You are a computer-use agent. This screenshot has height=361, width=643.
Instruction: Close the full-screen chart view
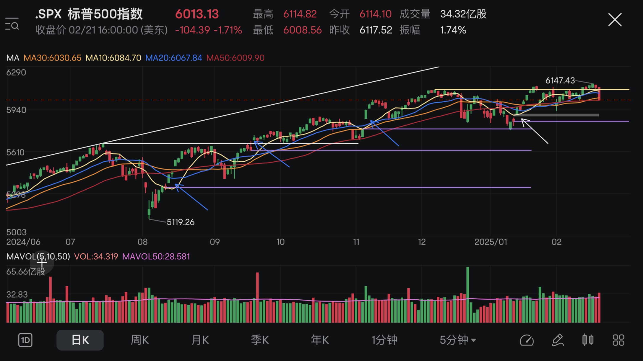point(615,20)
